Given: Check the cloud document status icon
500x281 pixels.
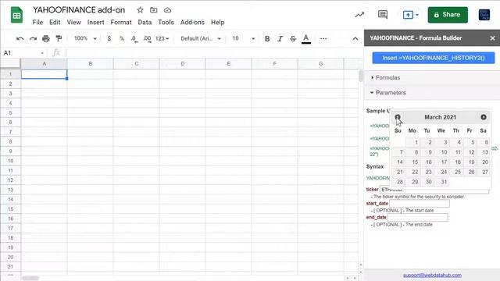Looking at the screenshot, I should point(167,10).
